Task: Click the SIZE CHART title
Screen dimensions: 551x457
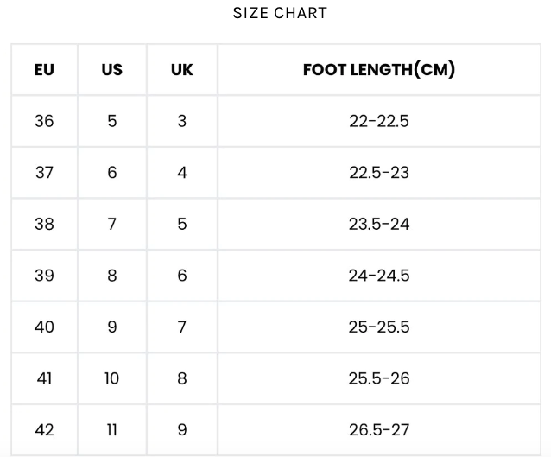Action: tap(280, 13)
